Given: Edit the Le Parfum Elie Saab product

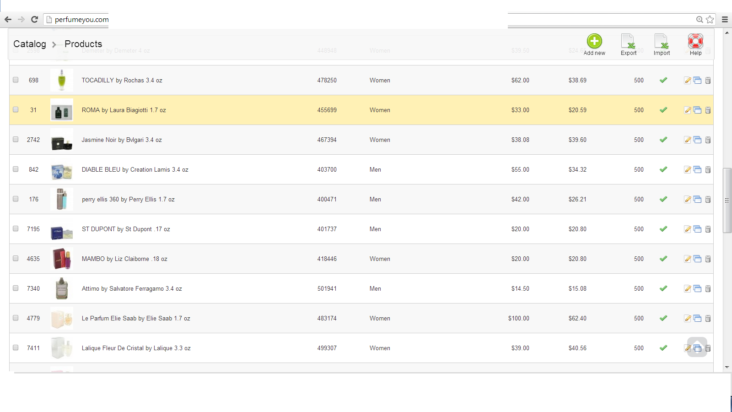Looking at the screenshot, I should [x=688, y=318].
